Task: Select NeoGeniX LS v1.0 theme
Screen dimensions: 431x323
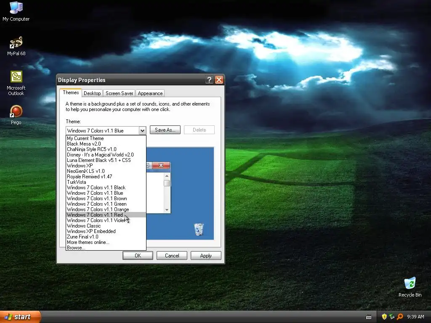Action: pos(106,171)
